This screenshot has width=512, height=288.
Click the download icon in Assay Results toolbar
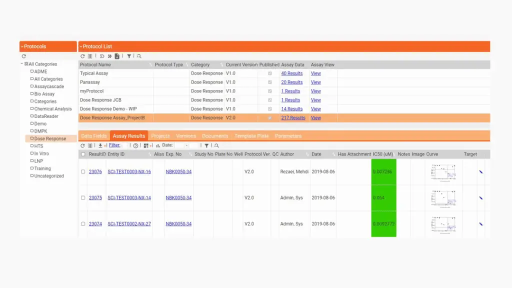(100, 145)
